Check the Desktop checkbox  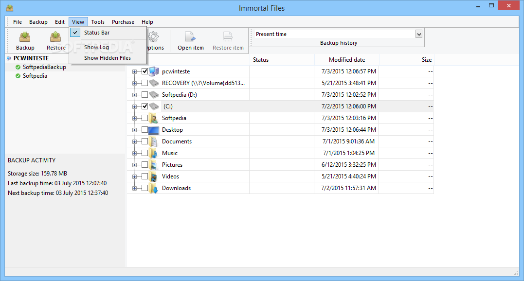pos(145,129)
